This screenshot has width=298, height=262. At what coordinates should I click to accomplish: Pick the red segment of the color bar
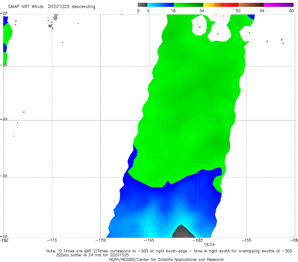click(231, 5)
